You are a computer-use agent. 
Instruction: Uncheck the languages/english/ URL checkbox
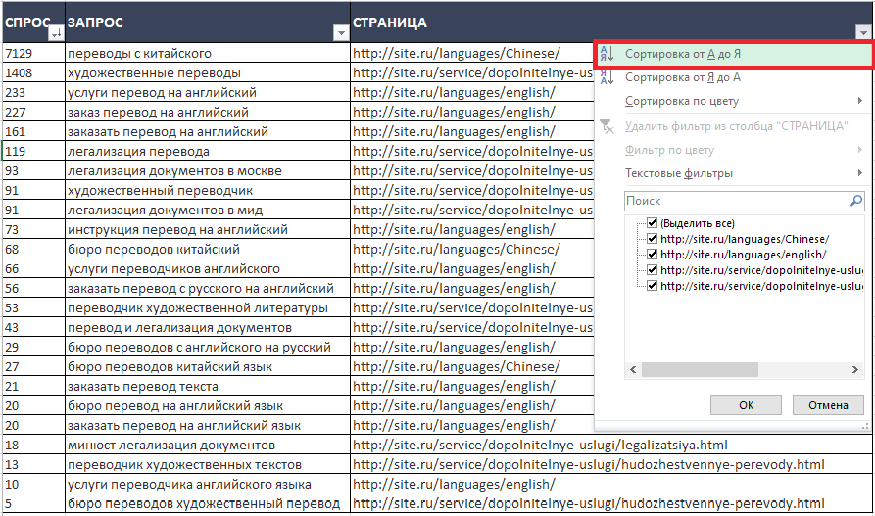click(x=652, y=255)
